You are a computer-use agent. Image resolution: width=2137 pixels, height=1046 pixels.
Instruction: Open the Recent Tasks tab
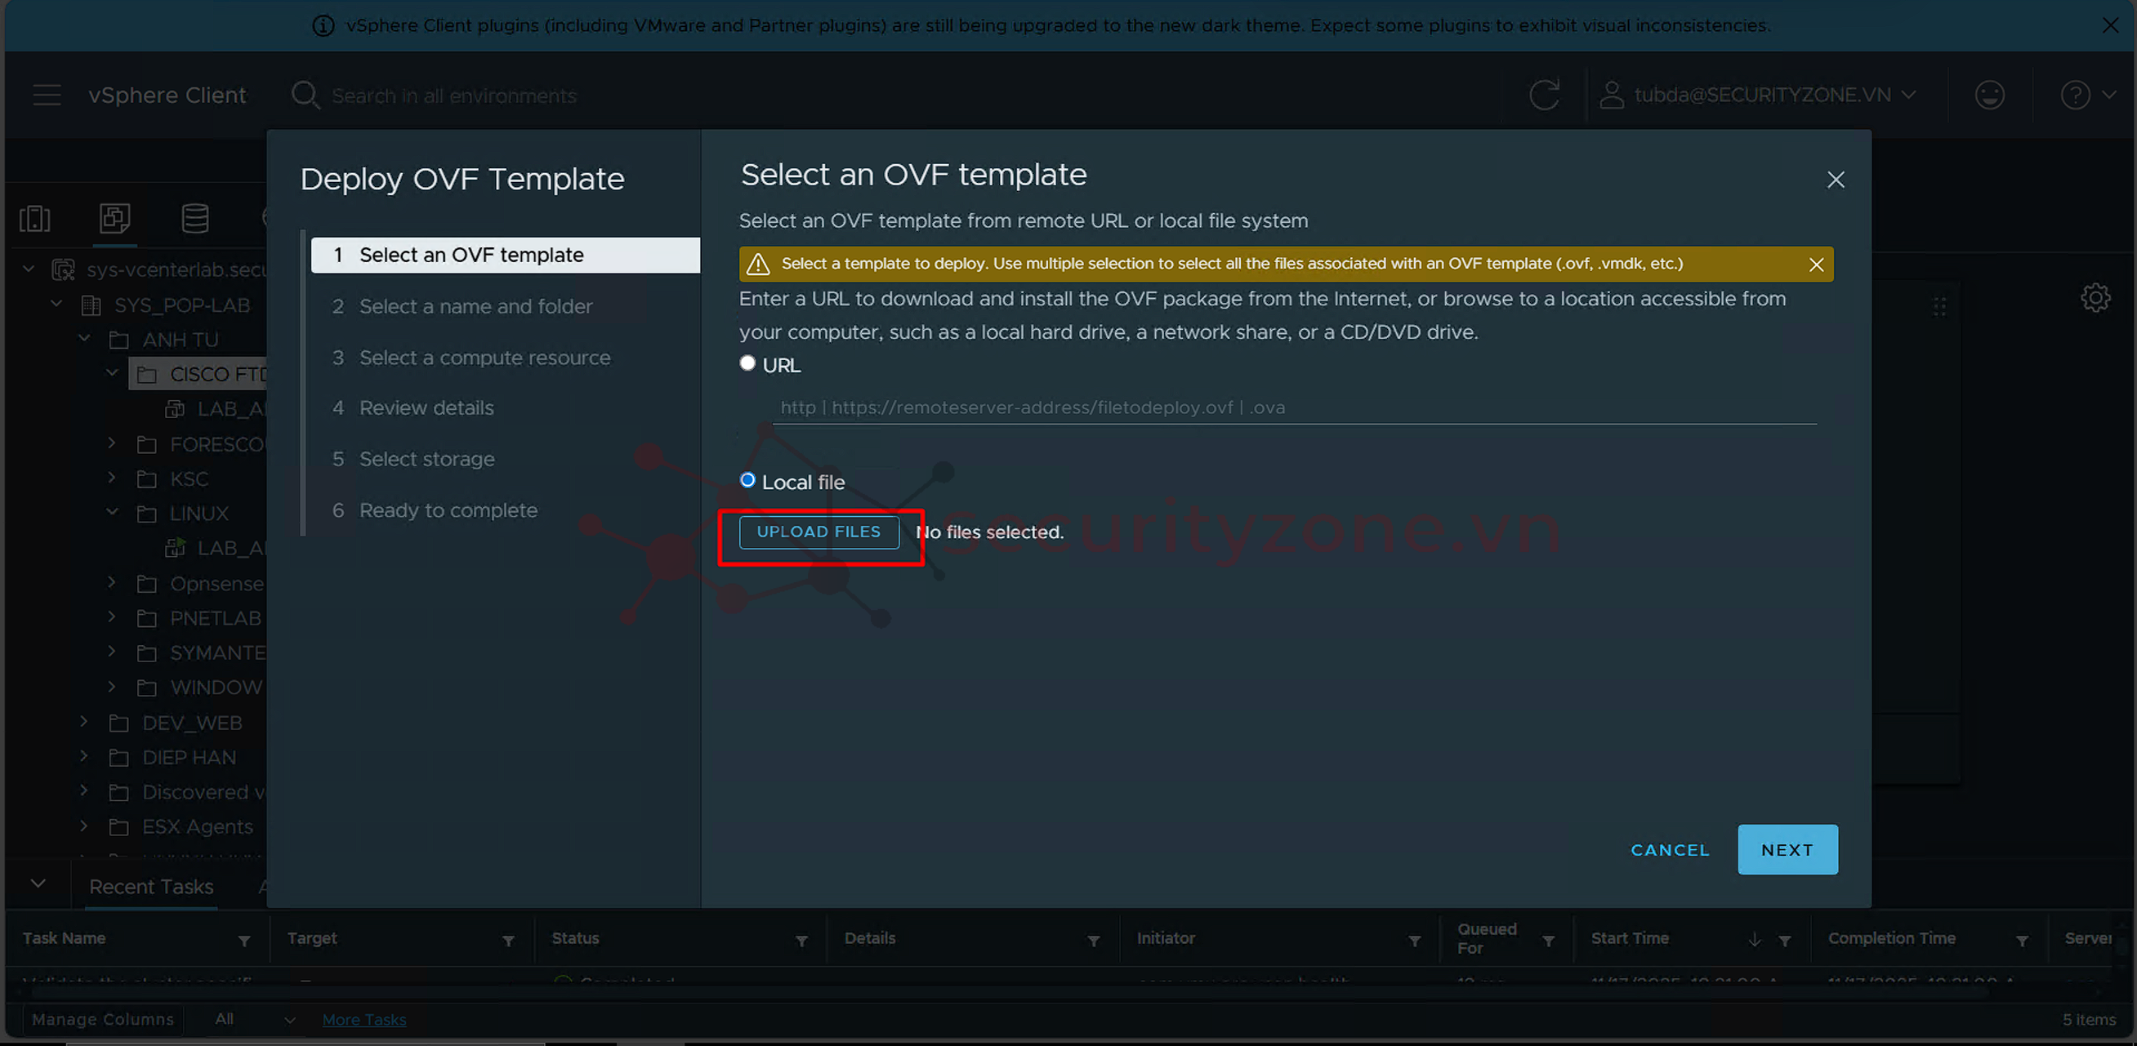[x=151, y=887]
